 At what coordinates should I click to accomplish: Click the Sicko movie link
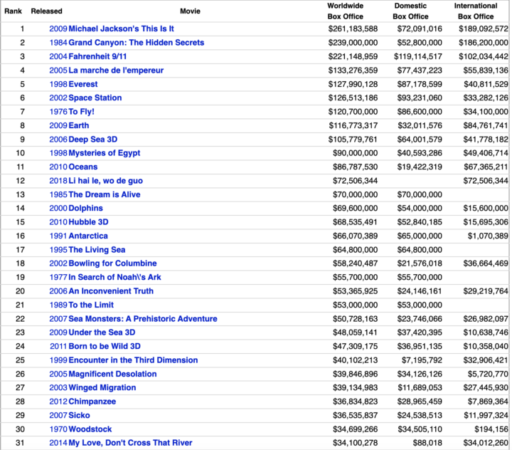(x=79, y=415)
